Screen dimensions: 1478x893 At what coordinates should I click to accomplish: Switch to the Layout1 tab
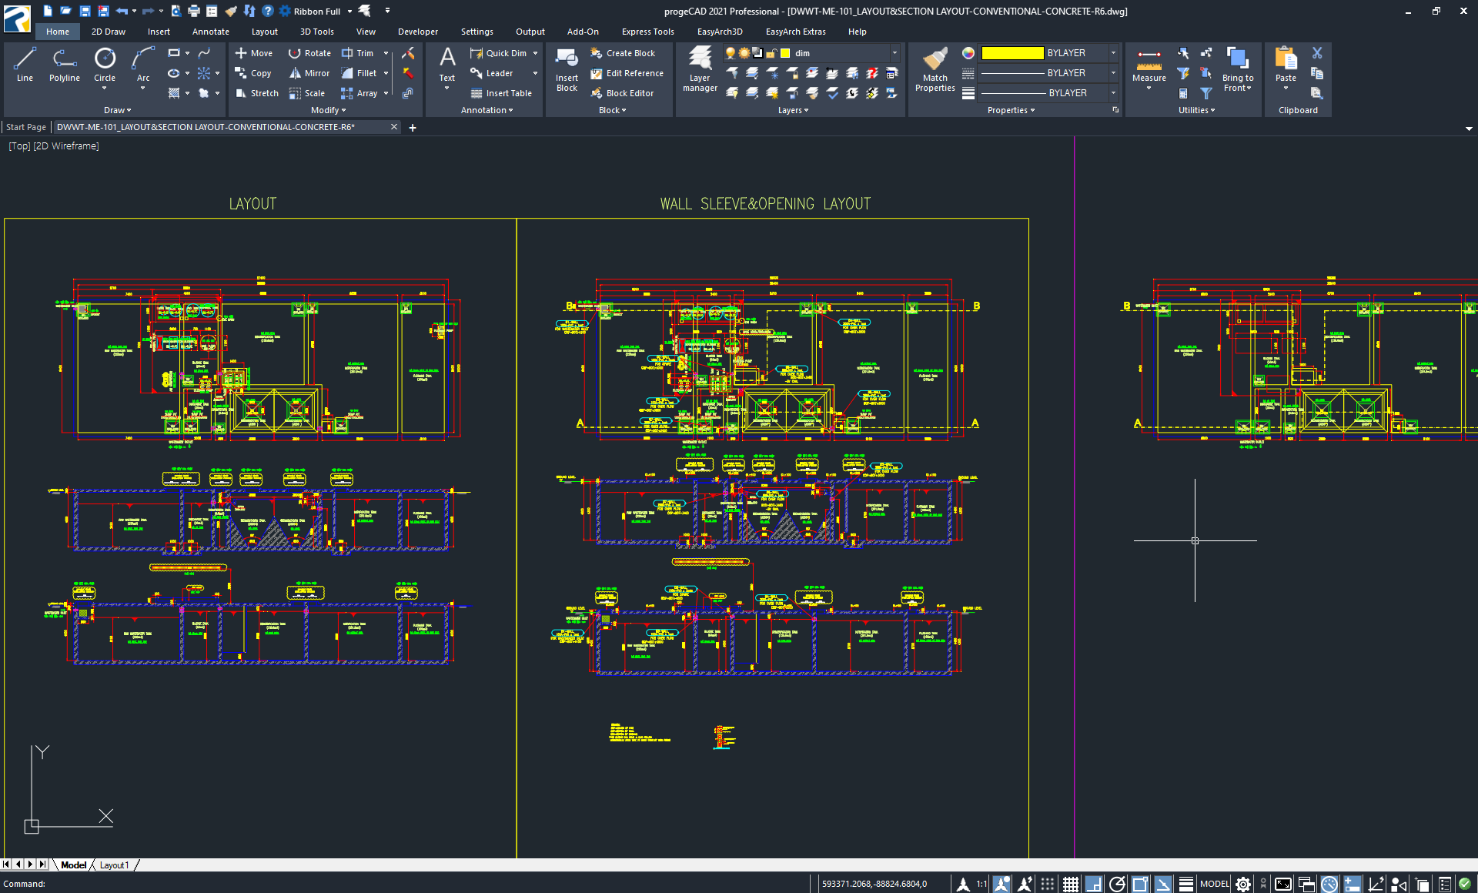[114, 865]
